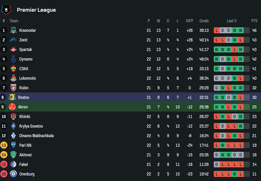Open the Dinamo Makhachkala team link
Screen dimensions: 261x181
(36, 136)
